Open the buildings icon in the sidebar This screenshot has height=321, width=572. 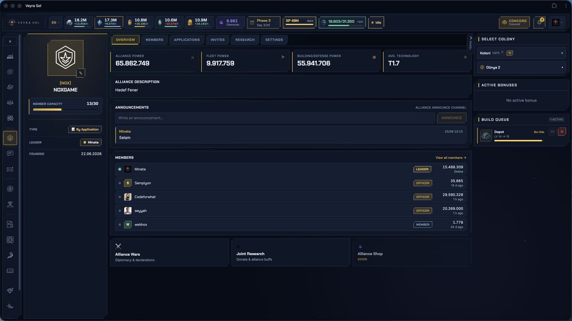(10, 57)
